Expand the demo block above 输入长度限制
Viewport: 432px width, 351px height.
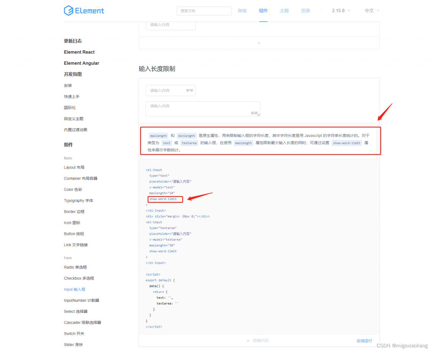(x=259, y=43)
